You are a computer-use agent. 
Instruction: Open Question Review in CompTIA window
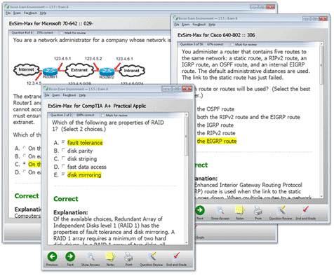[152, 256]
